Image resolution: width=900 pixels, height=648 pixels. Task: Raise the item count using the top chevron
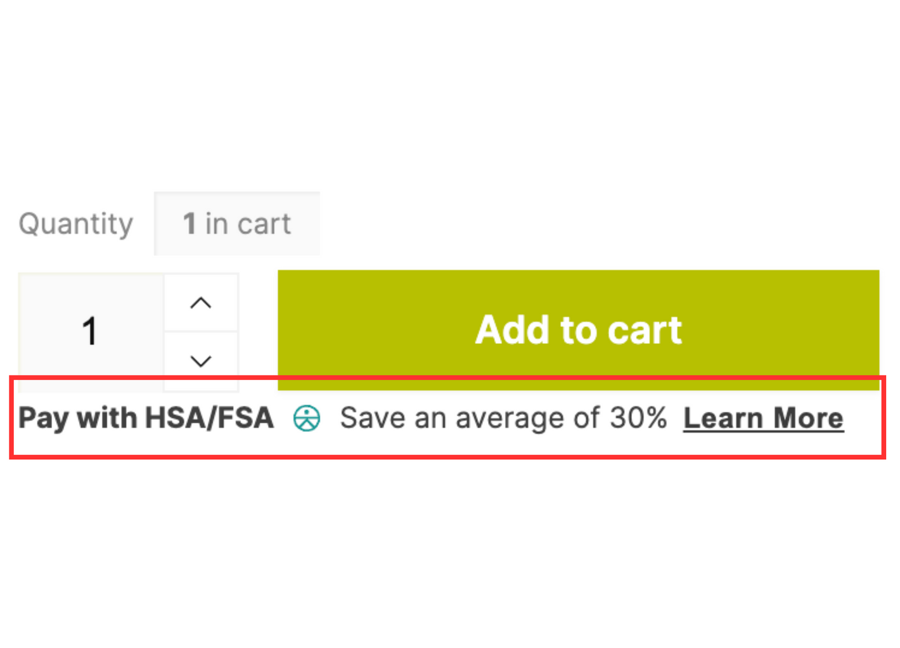pyautogui.click(x=201, y=303)
